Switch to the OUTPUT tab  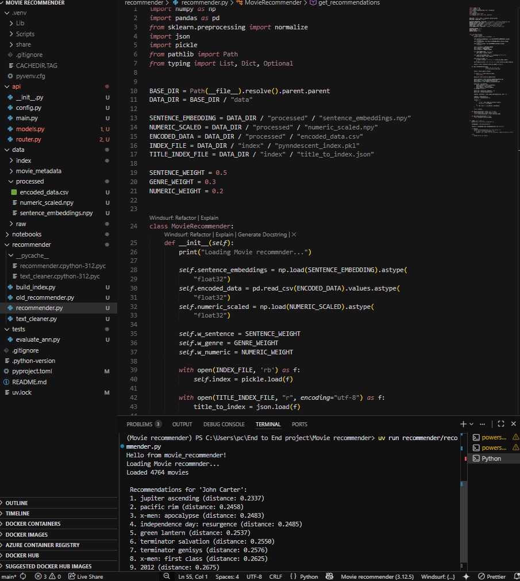[x=182, y=424]
